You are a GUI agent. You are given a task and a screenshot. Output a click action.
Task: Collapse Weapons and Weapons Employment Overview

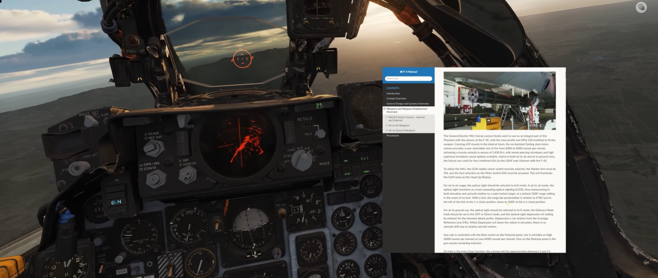pyautogui.click(x=384, y=109)
